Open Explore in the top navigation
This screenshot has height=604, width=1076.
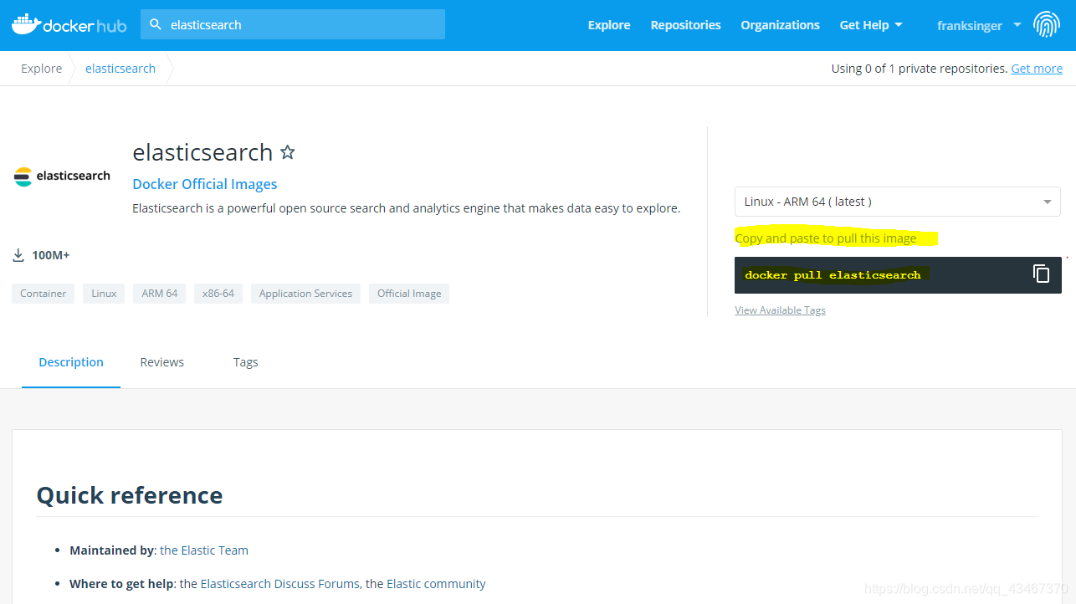[x=609, y=25]
